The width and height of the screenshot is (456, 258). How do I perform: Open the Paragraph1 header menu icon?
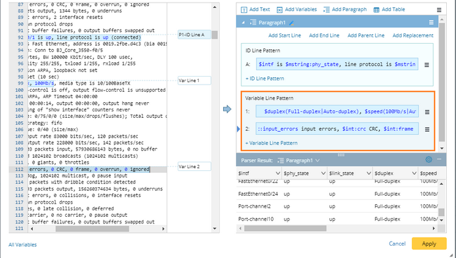[431, 22]
